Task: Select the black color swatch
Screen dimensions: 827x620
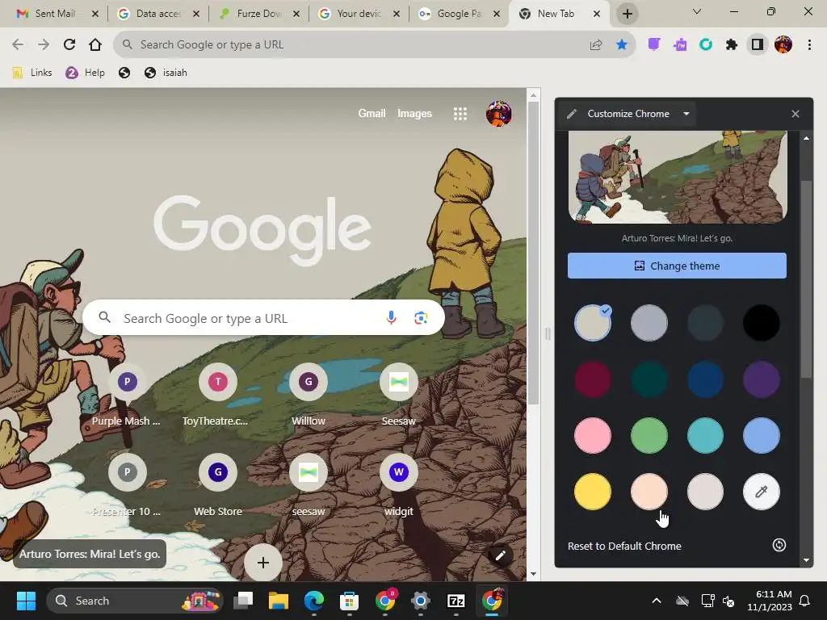Action: click(x=761, y=323)
